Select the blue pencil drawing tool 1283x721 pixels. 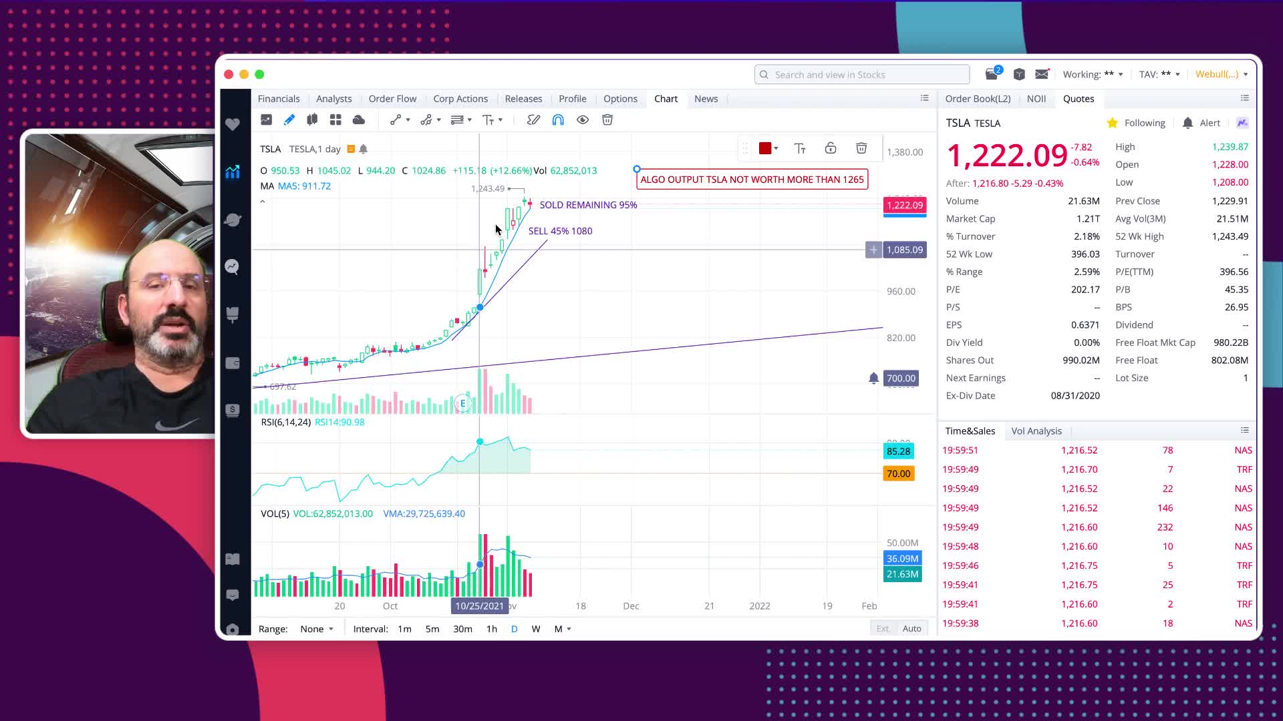(289, 120)
